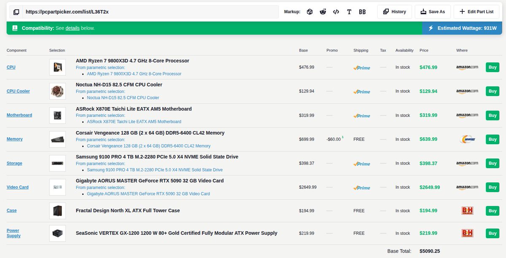
Task: Click the Prime shipping icon in Storage row
Action: point(362,164)
